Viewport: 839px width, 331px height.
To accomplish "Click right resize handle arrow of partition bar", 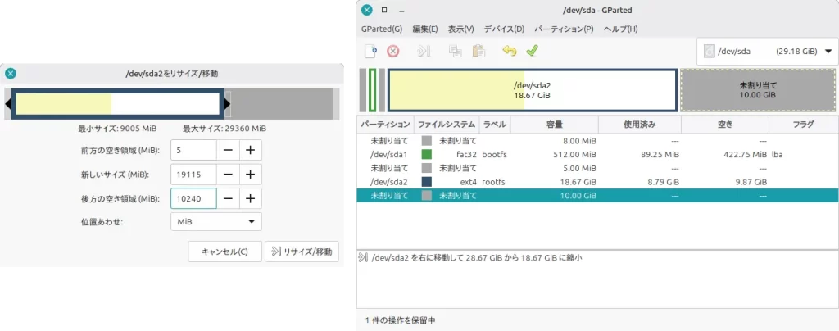I will [228, 103].
